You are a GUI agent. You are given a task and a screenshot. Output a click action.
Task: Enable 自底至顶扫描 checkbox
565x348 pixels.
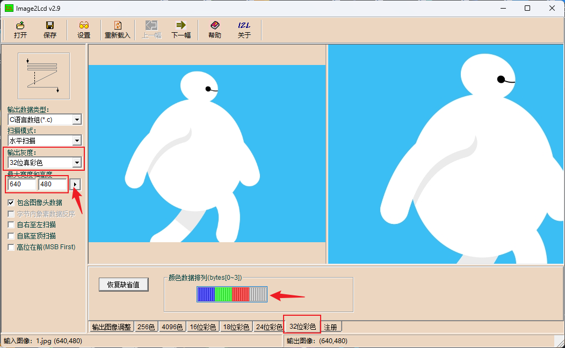pos(11,236)
